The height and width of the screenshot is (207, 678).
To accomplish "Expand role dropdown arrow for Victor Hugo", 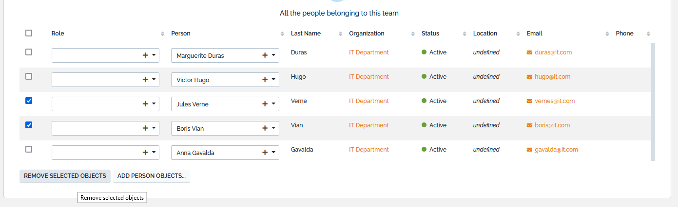I will [x=154, y=79].
